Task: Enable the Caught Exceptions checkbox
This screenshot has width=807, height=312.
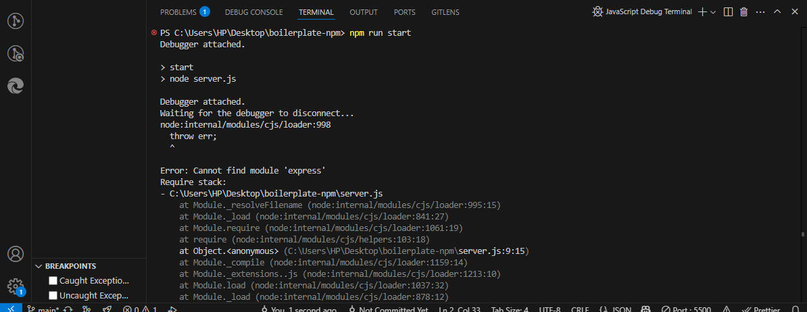Action: 53,281
